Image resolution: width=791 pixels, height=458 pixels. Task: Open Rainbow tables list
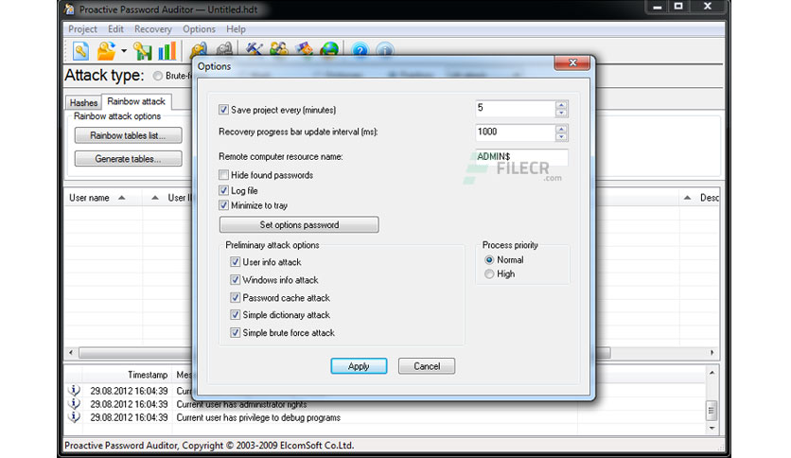click(x=128, y=135)
